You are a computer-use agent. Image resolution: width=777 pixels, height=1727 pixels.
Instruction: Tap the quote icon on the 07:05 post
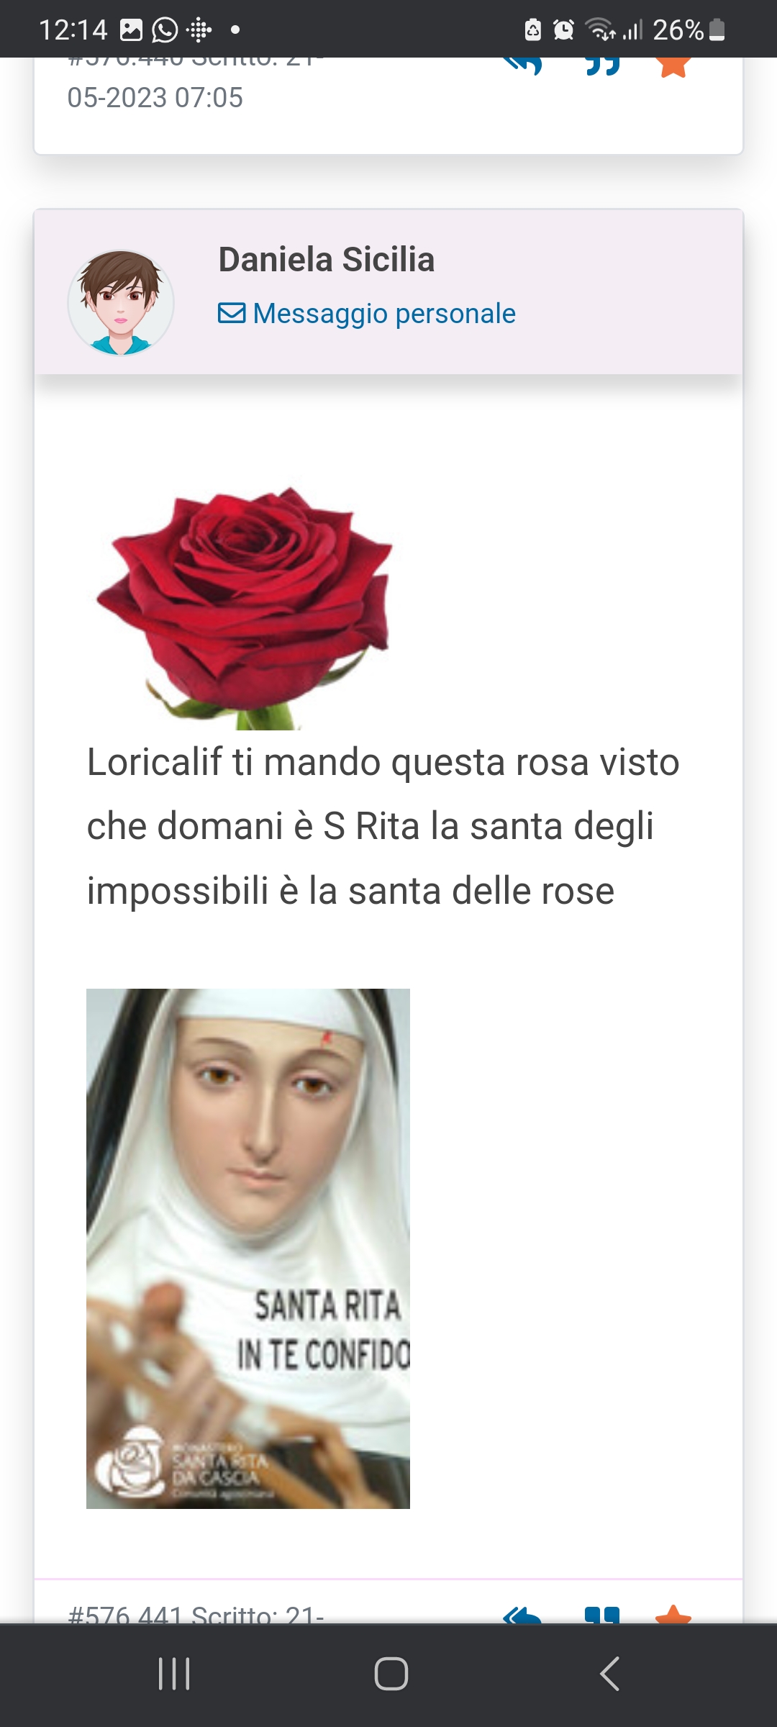pos(603,65)
